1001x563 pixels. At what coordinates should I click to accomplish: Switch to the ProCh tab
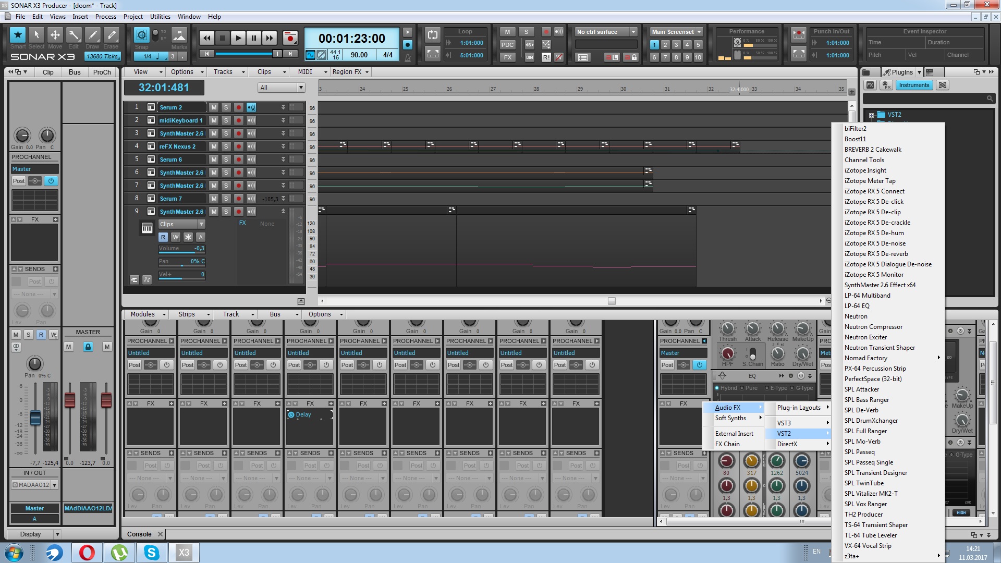[x=102, y=72]
